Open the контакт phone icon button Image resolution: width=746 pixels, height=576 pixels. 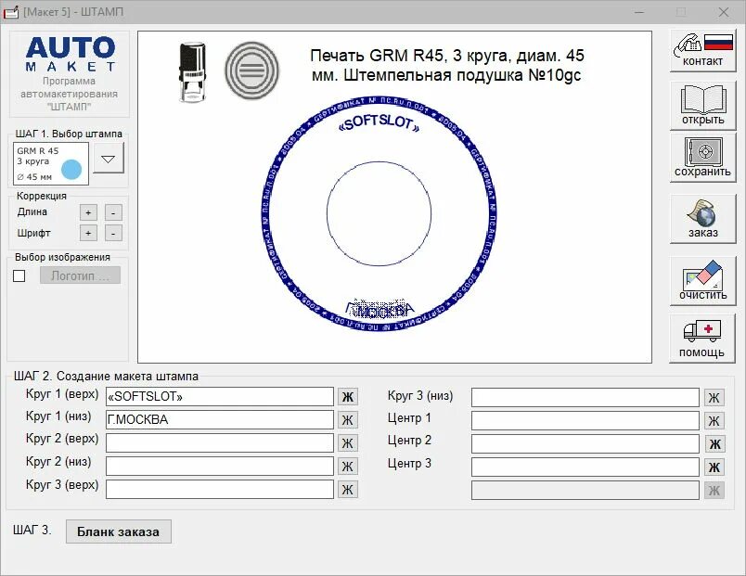pyautogui.click(x=702, y=50)
